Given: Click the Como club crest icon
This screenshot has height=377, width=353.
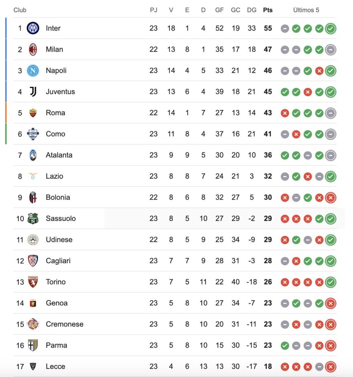Looking at the screenshot, I should pos(33,134).
